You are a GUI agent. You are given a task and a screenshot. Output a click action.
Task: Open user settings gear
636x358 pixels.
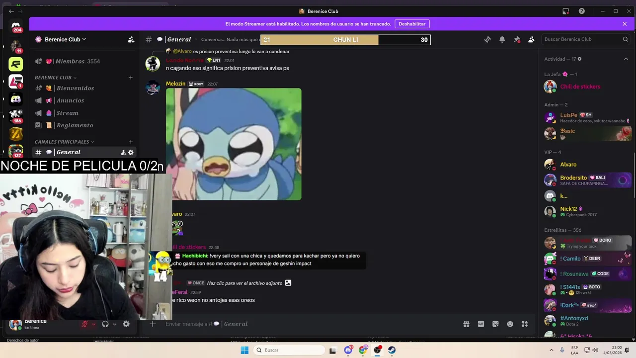tap(126, 324)
